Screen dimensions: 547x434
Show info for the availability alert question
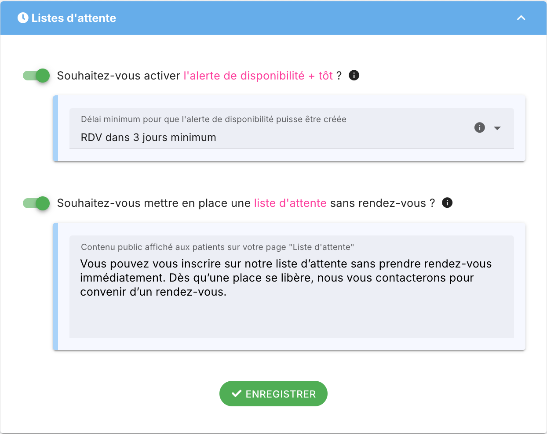point(354,75)
